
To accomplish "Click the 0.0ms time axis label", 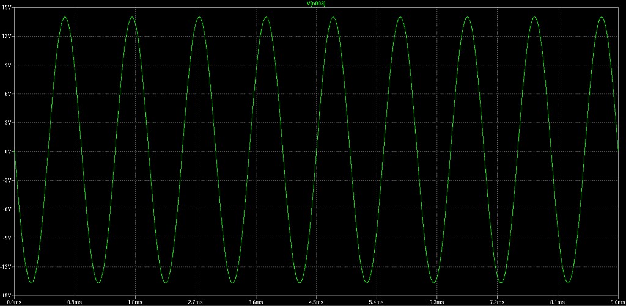I will pos(15,302).
